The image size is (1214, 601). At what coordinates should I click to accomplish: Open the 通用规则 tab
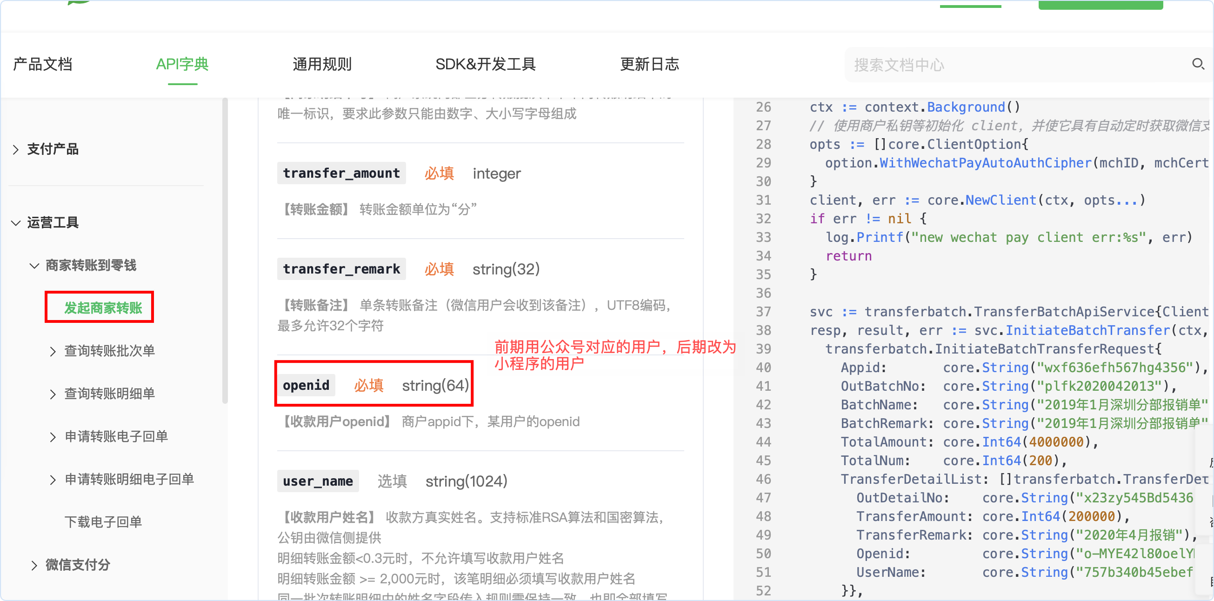point(322,64)
